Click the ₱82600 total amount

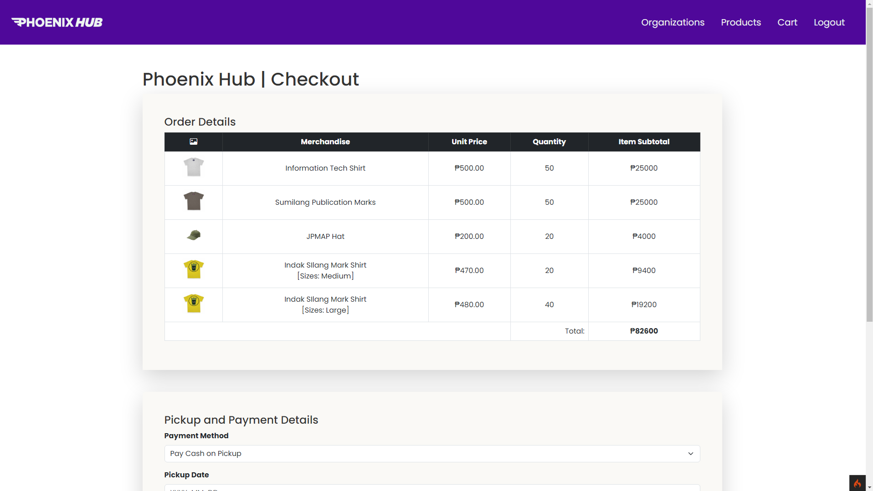[x=643, y=331]
